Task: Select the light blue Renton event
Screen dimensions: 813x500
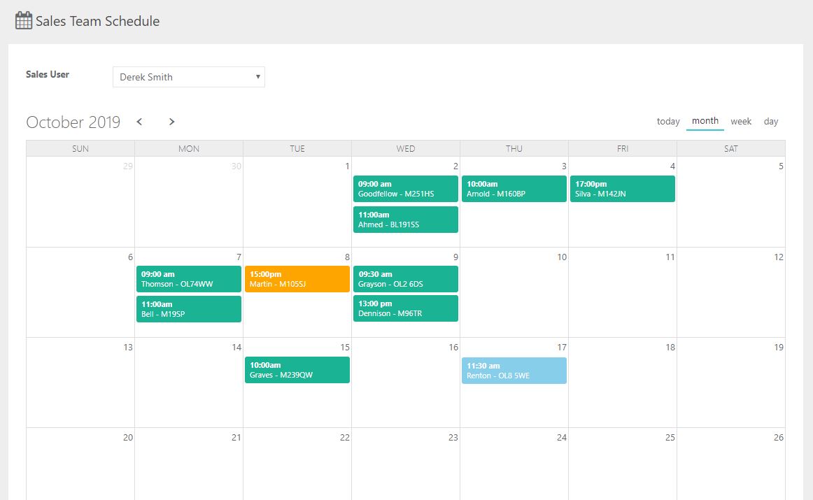Action: click(514, 371)
